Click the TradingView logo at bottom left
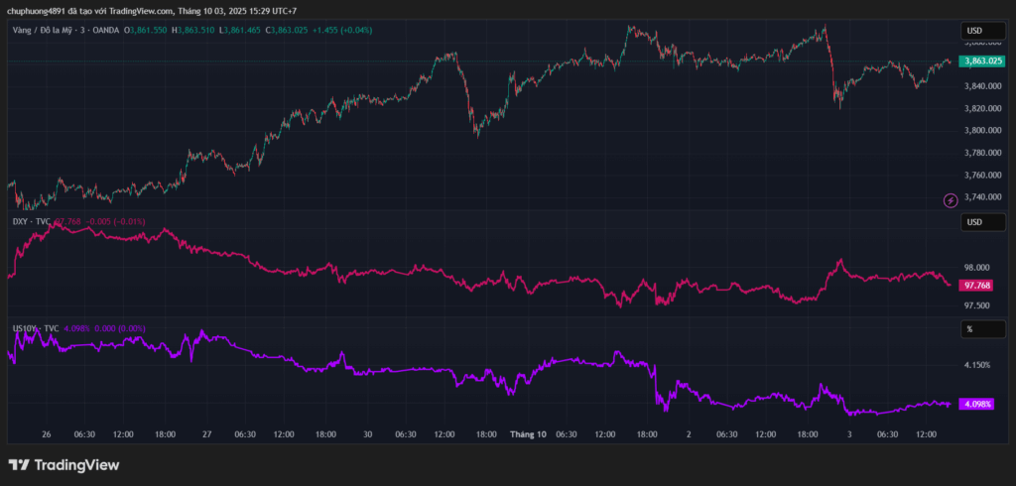Image resolution: width=1016 pixels, height=486 pixels. (63, 465)
